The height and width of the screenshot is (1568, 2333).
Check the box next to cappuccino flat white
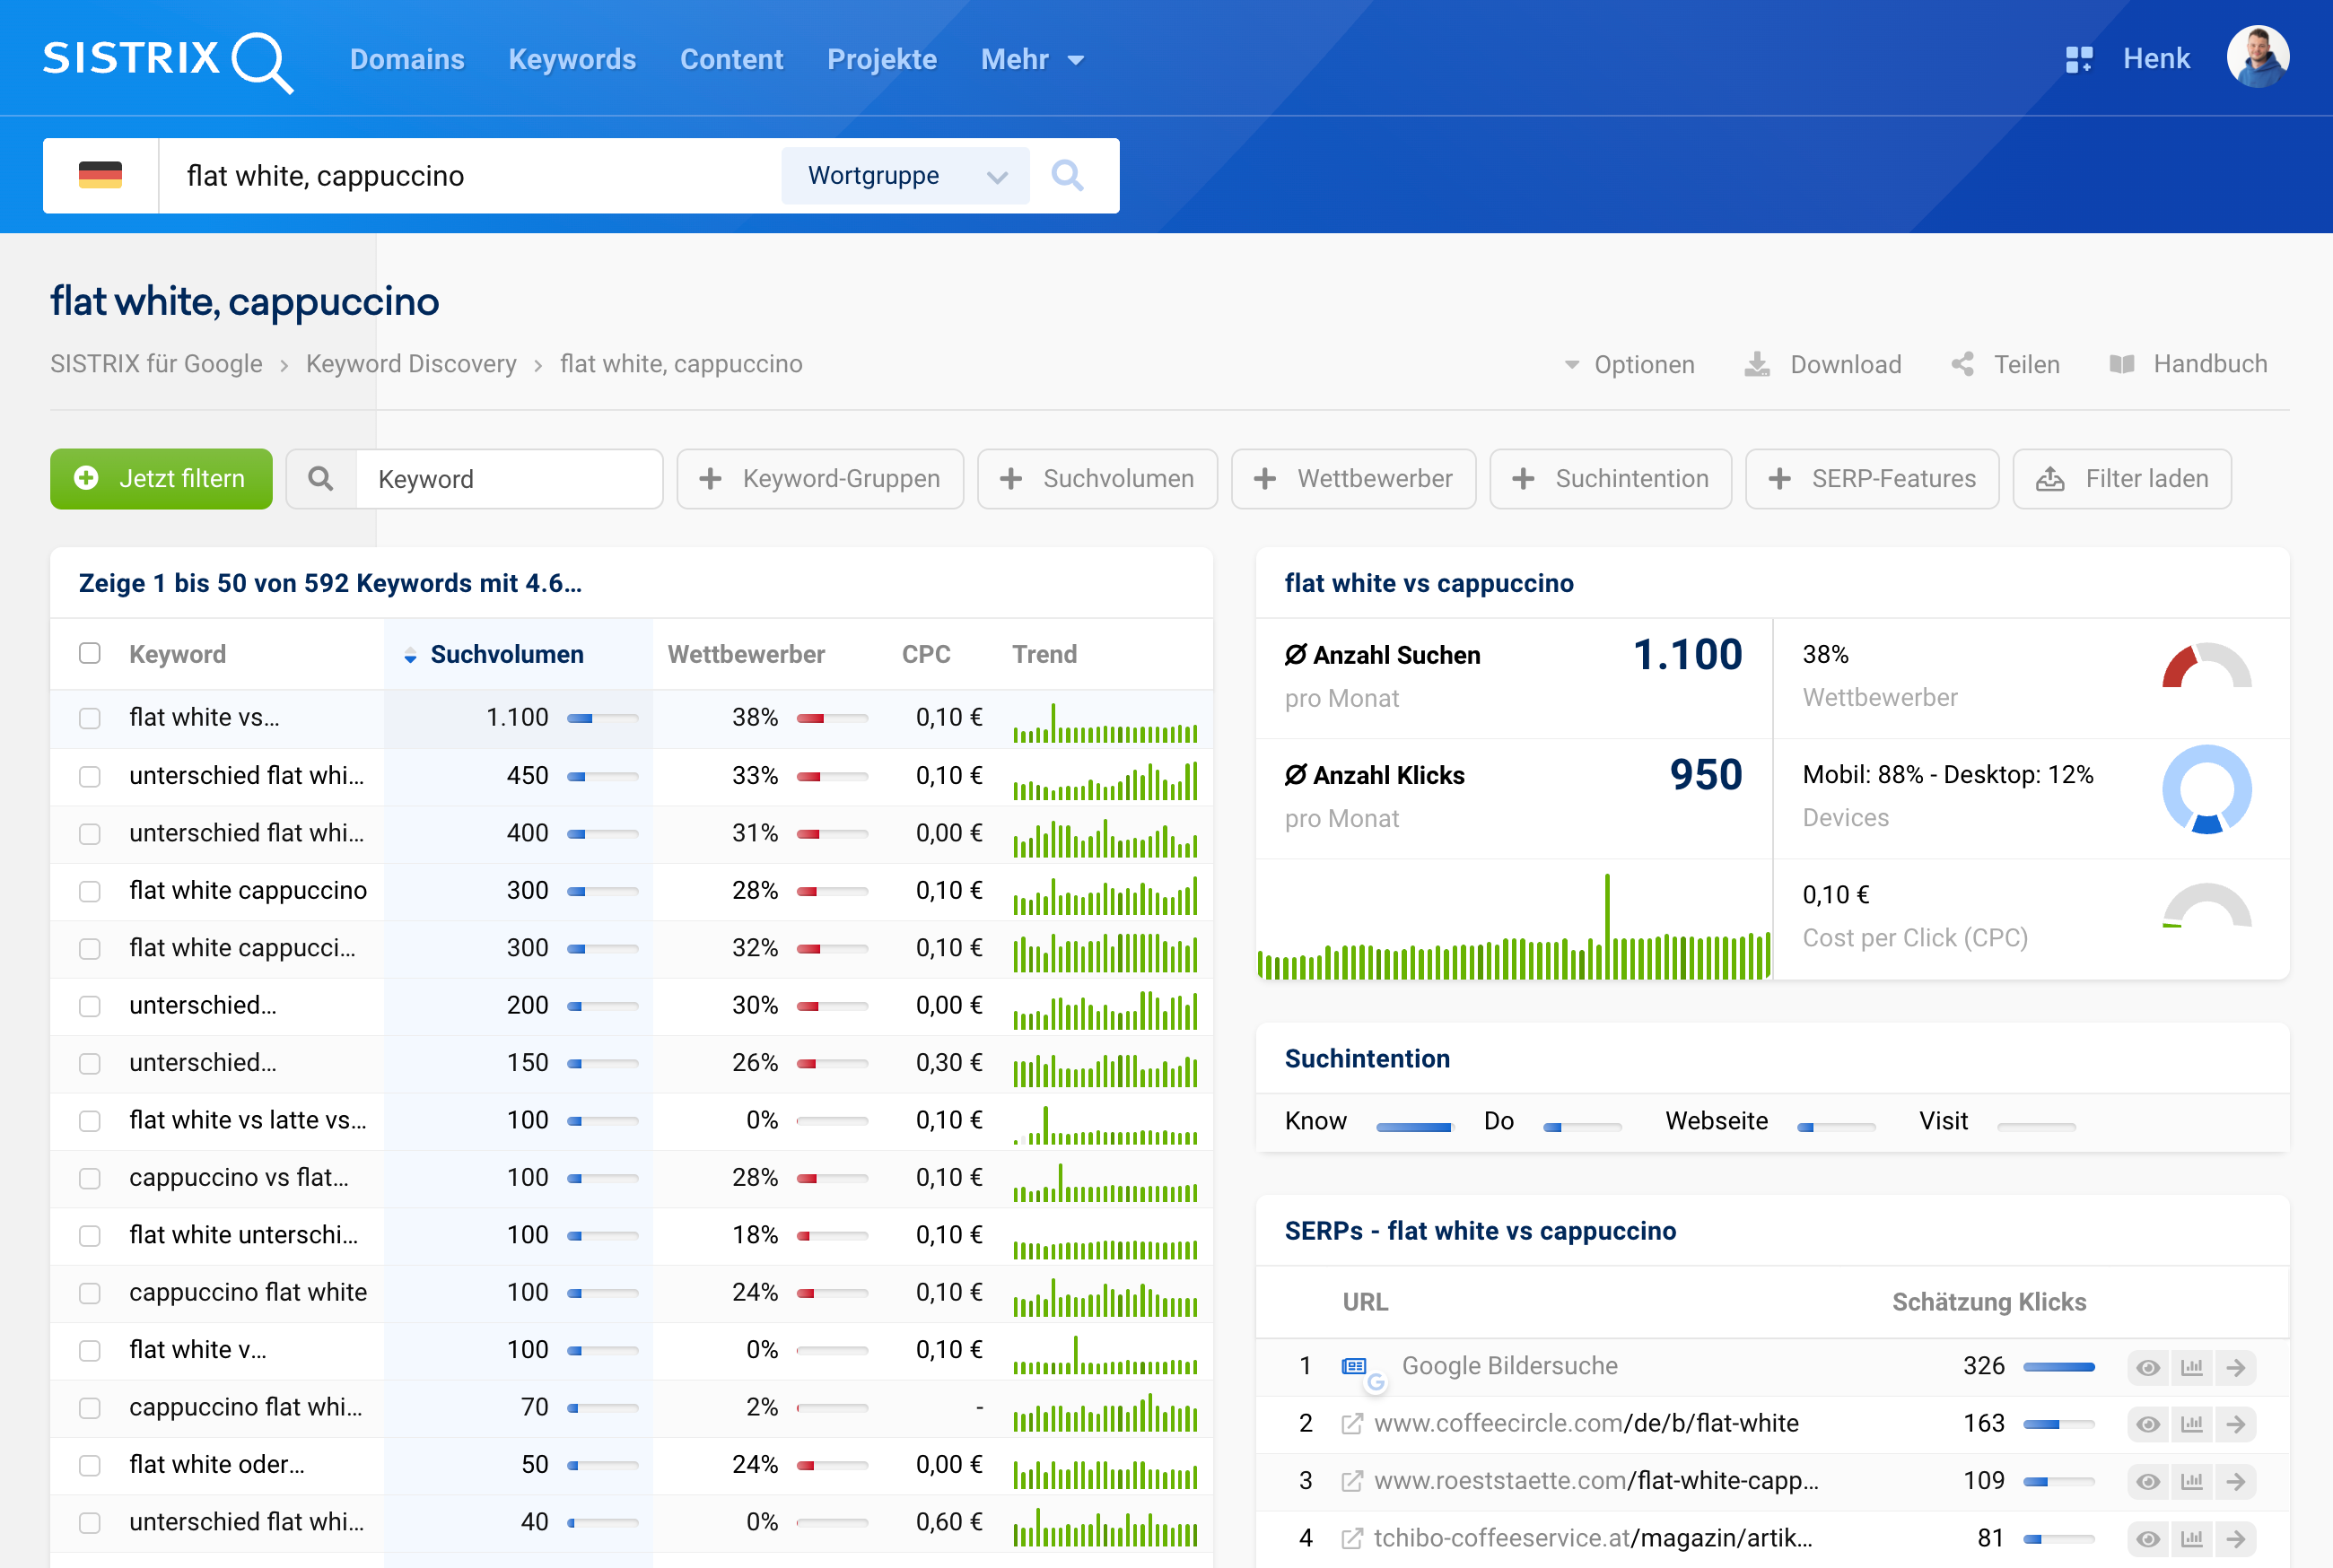coord(90,1292)
